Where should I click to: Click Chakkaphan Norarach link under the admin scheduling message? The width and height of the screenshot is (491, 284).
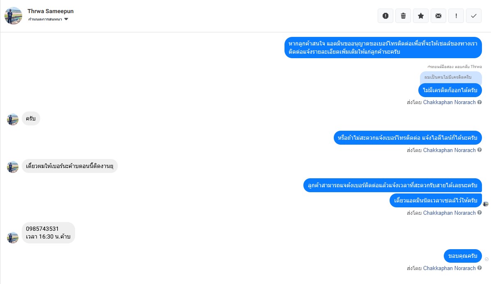click(449, 213)
